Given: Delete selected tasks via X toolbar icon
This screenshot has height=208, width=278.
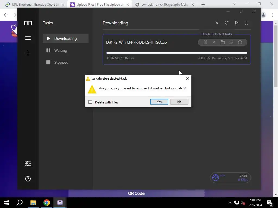Looking at the screenshot, I should point(217,23).
